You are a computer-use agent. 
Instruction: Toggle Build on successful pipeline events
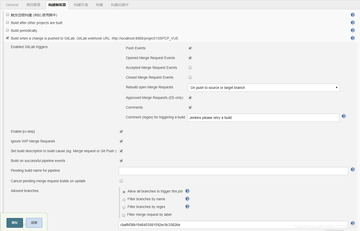[121, 161]
